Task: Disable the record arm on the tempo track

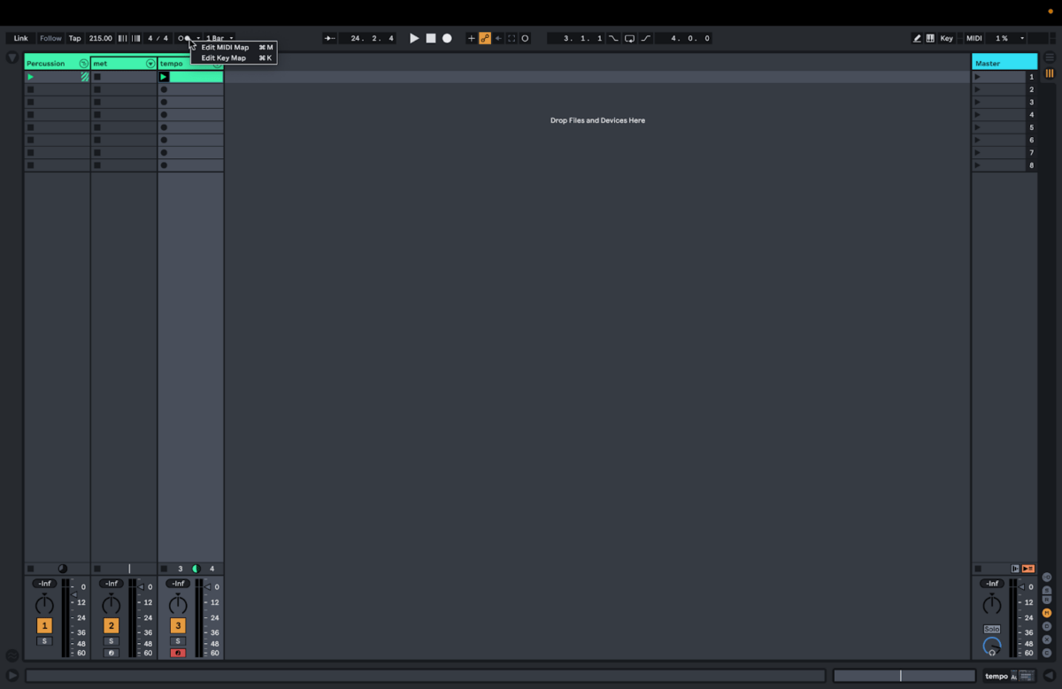Action: point(177,653)
